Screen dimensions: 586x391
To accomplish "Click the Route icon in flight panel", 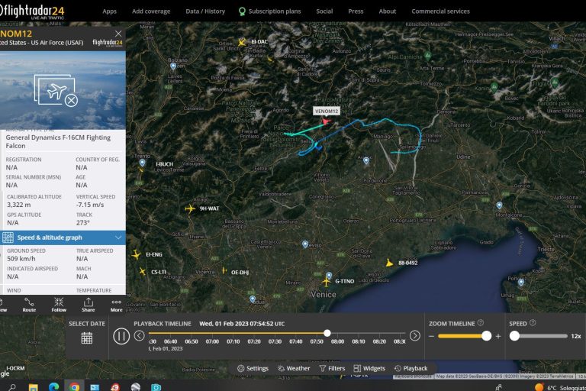I will [29, 304].
